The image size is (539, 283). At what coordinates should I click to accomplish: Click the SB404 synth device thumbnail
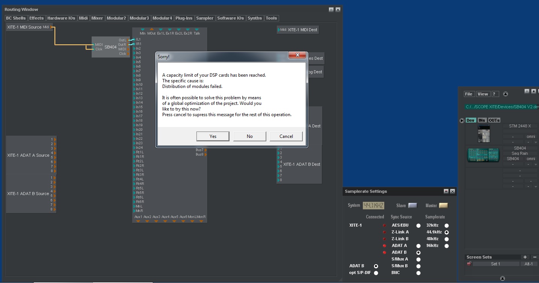click(483, 155)
